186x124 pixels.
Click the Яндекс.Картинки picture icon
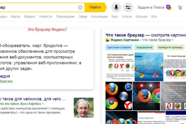pyautogui.click(x=107, y=40)
